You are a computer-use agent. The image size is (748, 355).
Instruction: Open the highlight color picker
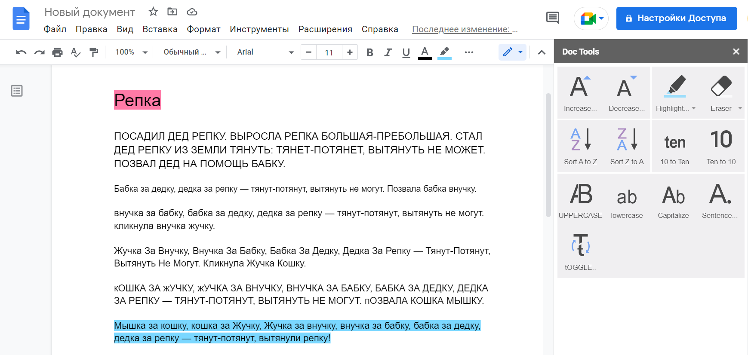(x=444, y=52)
